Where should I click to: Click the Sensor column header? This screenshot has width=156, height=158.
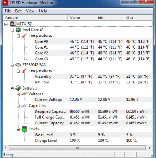point(35,18)
